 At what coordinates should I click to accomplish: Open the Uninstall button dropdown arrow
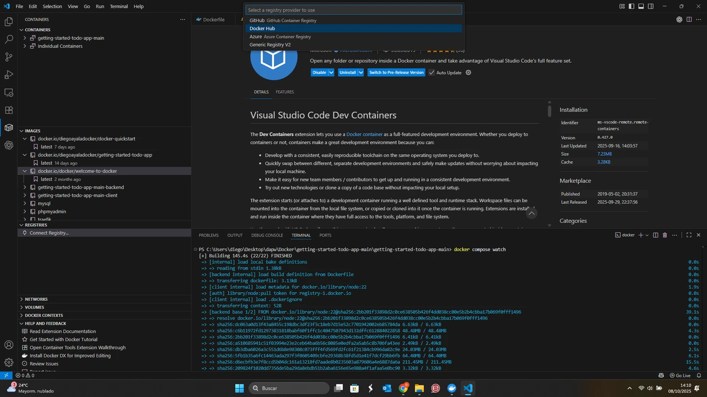tap(360, 73)
